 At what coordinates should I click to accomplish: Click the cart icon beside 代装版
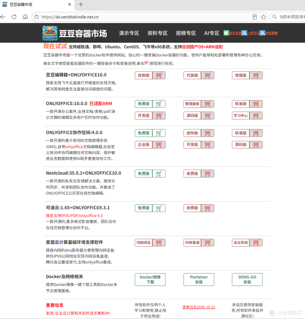click(x=207, y=76)
